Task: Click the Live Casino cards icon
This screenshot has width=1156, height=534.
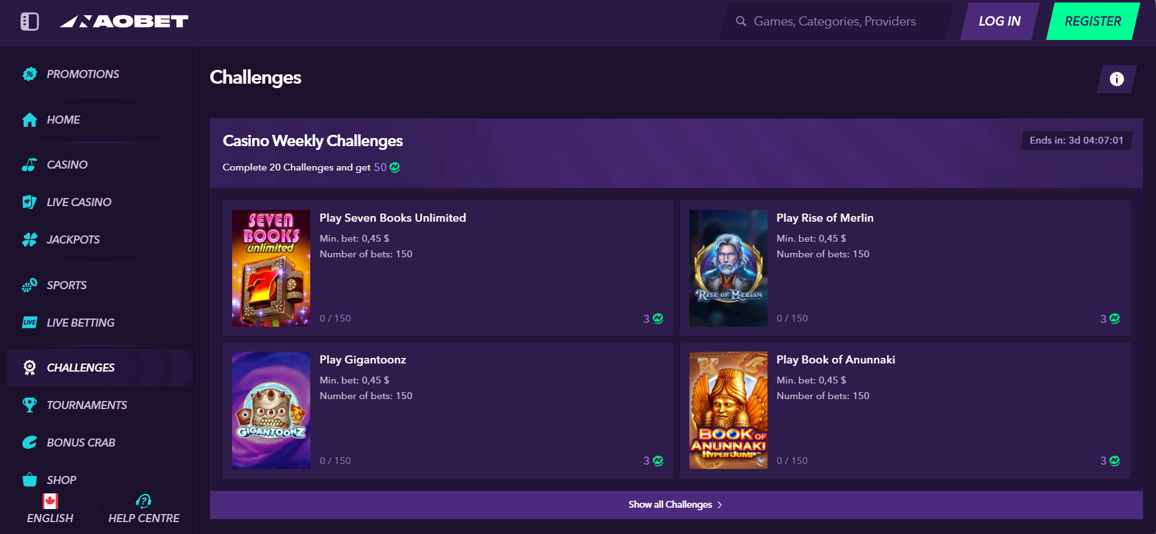Action: tap(29, 202)
